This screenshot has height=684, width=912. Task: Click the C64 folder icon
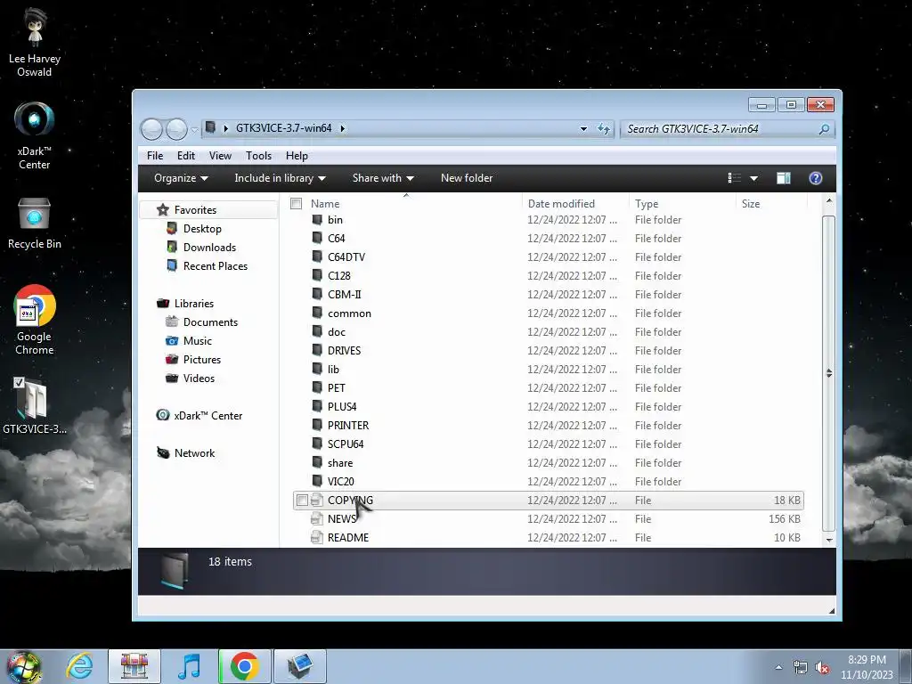pyautogui.click(x=317, y=239)
